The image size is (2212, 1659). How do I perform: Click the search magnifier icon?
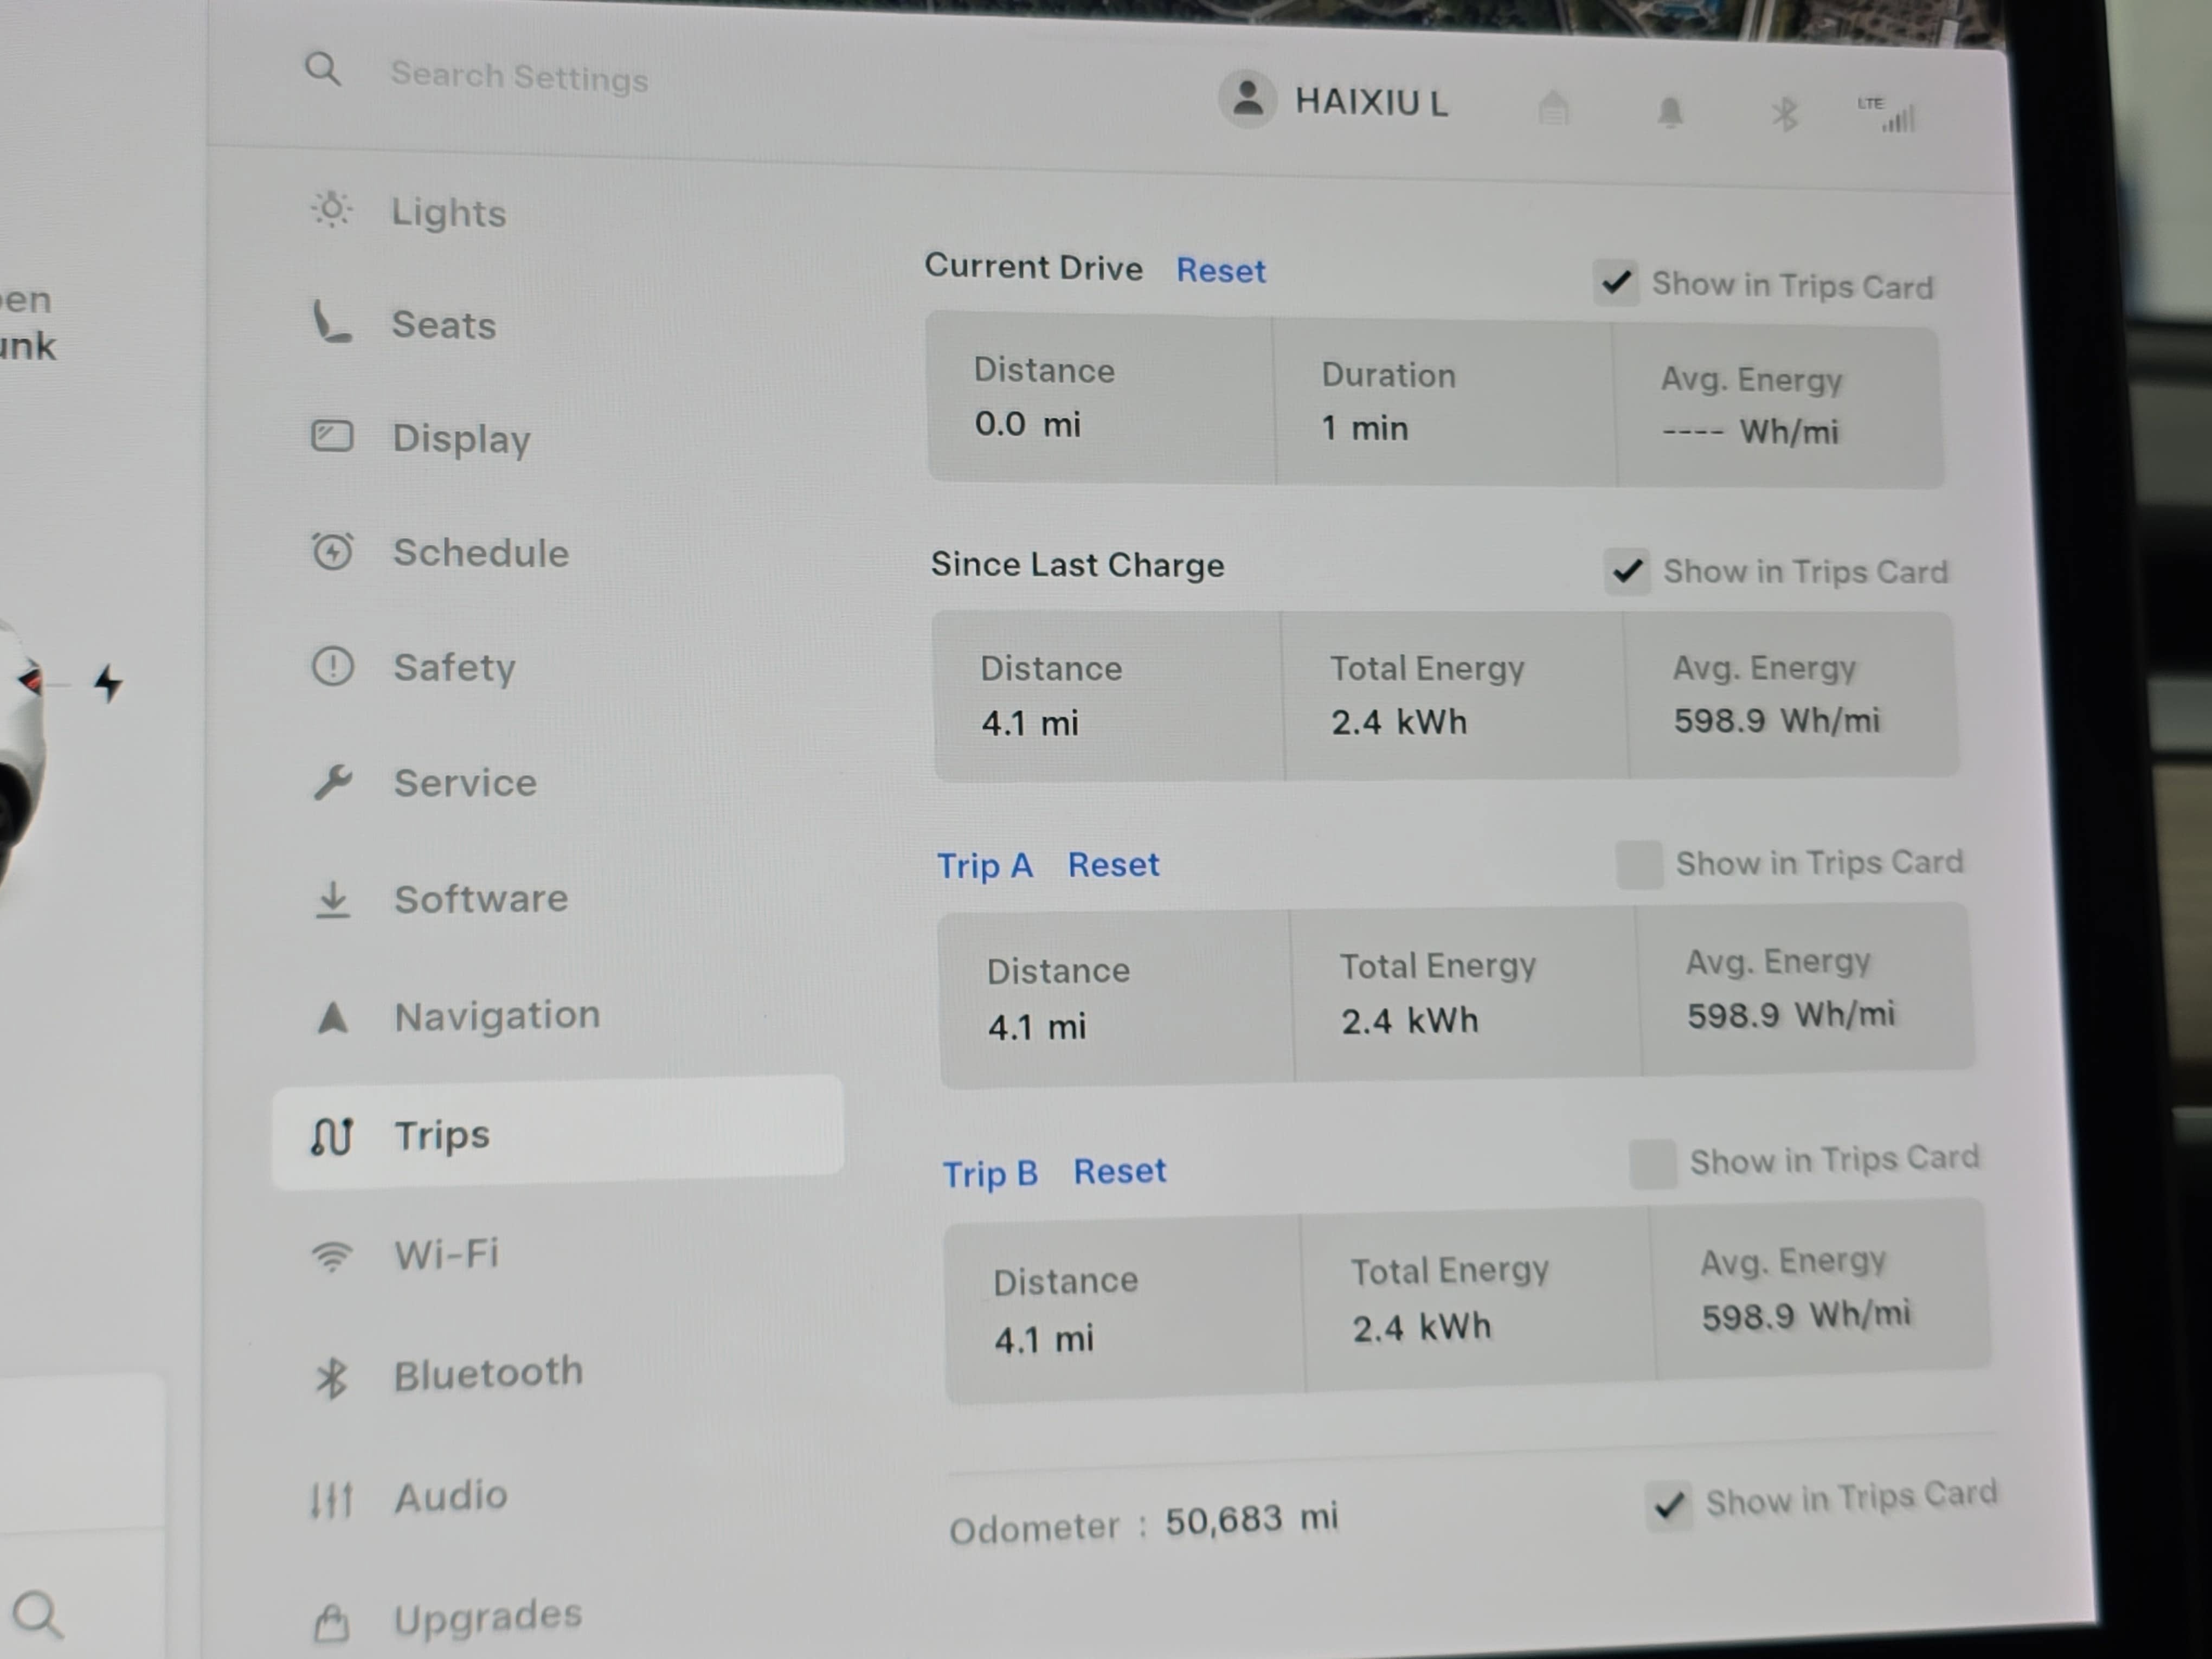click(322, 69)
